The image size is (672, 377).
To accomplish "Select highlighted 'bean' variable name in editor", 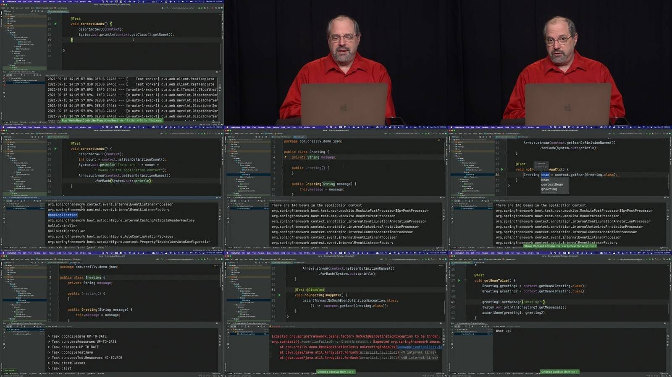I will tap(545, 175).
